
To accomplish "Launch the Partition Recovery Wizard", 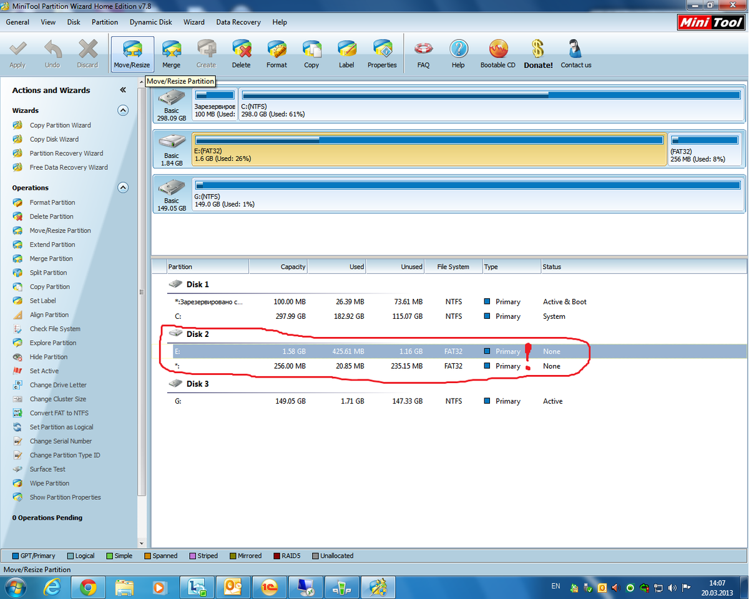I will click(67, 153).
